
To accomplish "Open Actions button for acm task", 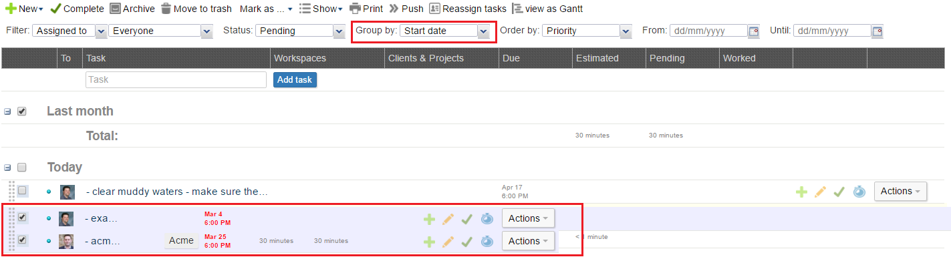I will click(528, 241).
